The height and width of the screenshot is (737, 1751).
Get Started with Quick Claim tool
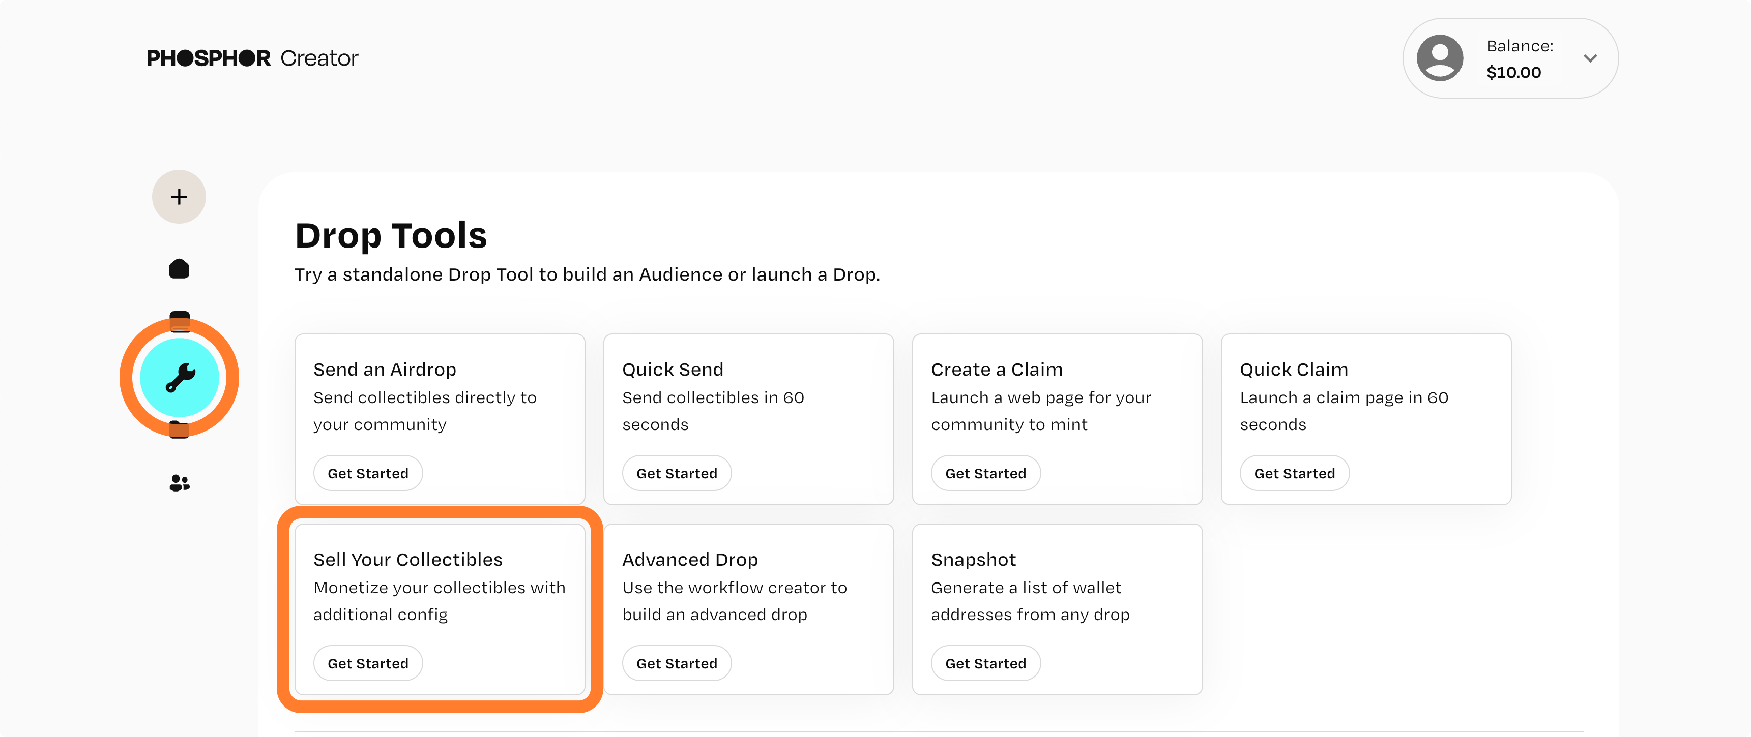1294,473
